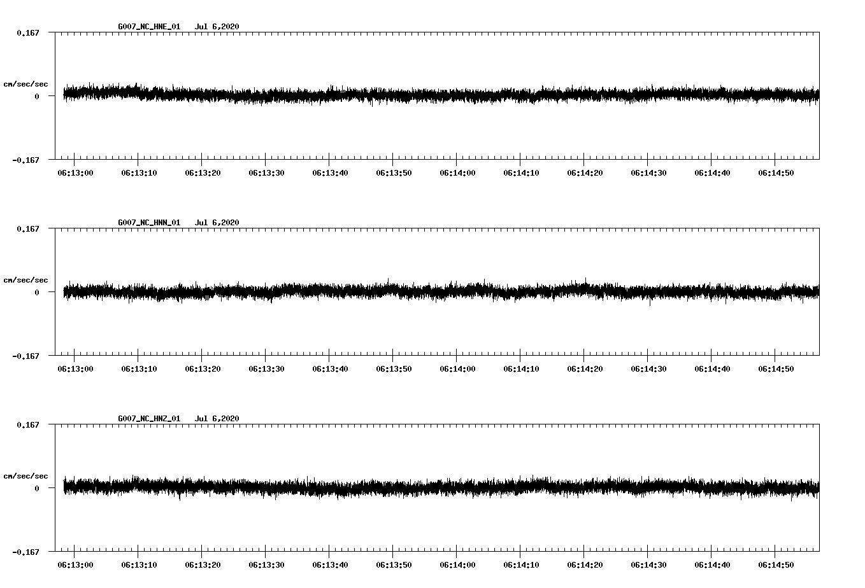The image size is (865, 588).
Task: Select 06:13:30 time label on HNN plot
Action: [x=266, y=369]
